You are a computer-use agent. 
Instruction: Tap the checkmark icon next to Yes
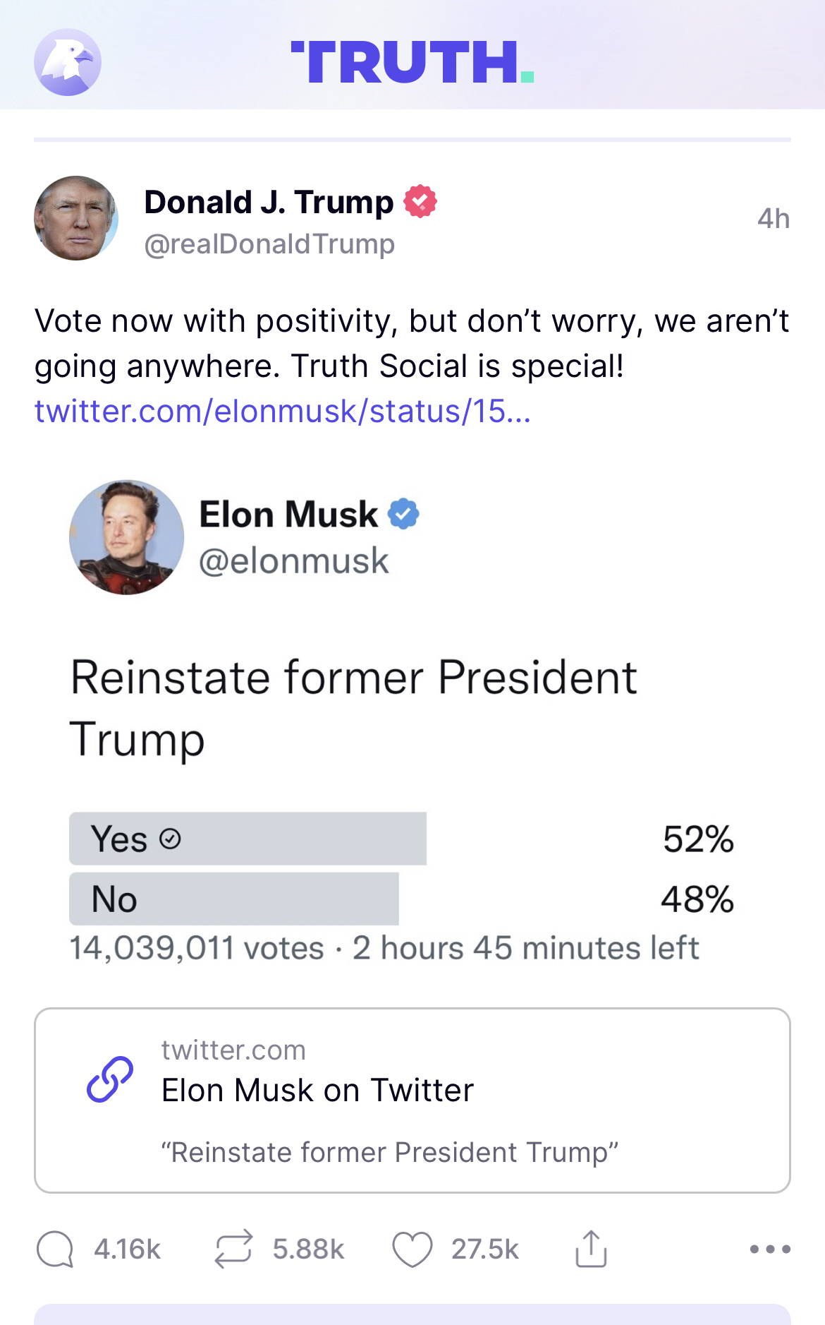click(170, 839)
